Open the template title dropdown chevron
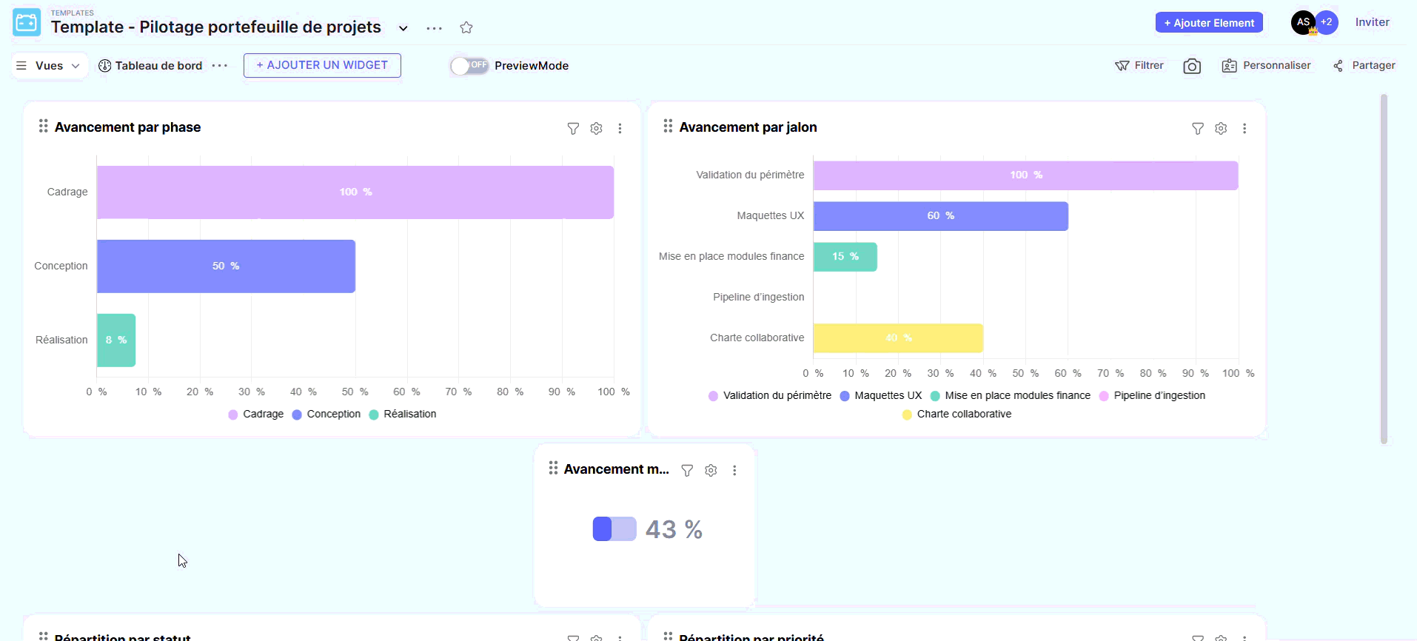The width and height of the screenshot is (1417, 641). click(x=403, y=29)
